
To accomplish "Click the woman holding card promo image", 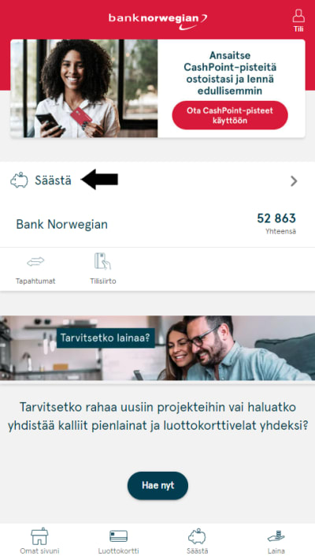I will click(x=84, y=88).
